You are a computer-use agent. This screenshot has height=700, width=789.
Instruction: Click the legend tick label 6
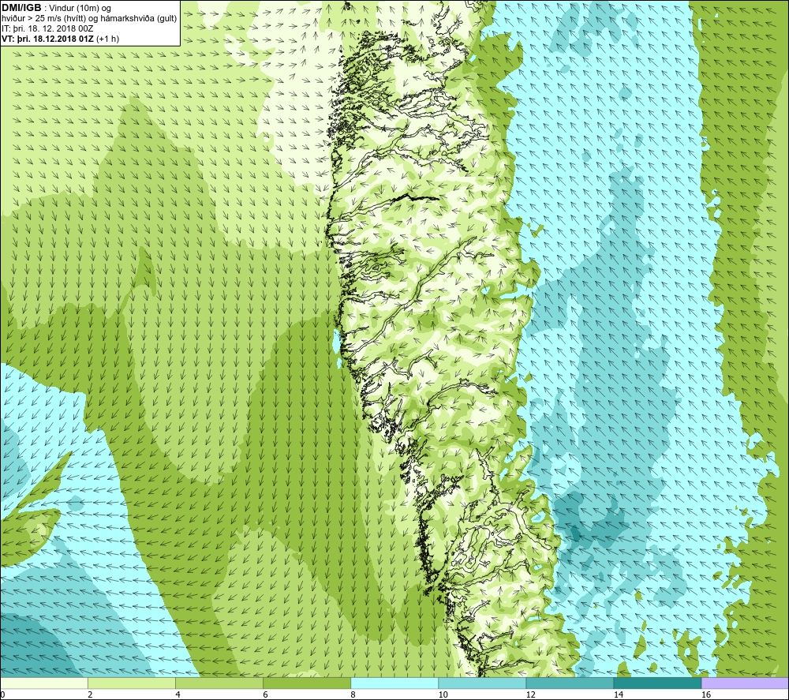point(265,695)
